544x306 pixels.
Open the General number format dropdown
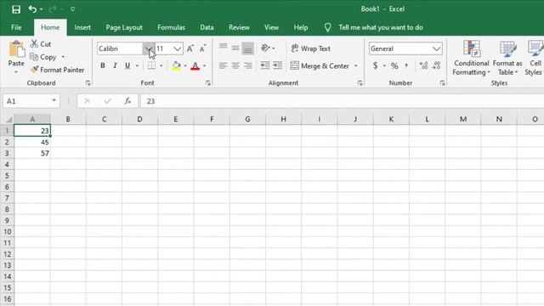point(436,48)
